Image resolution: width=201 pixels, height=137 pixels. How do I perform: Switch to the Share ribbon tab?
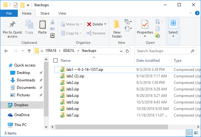click(x=45, y=13)
